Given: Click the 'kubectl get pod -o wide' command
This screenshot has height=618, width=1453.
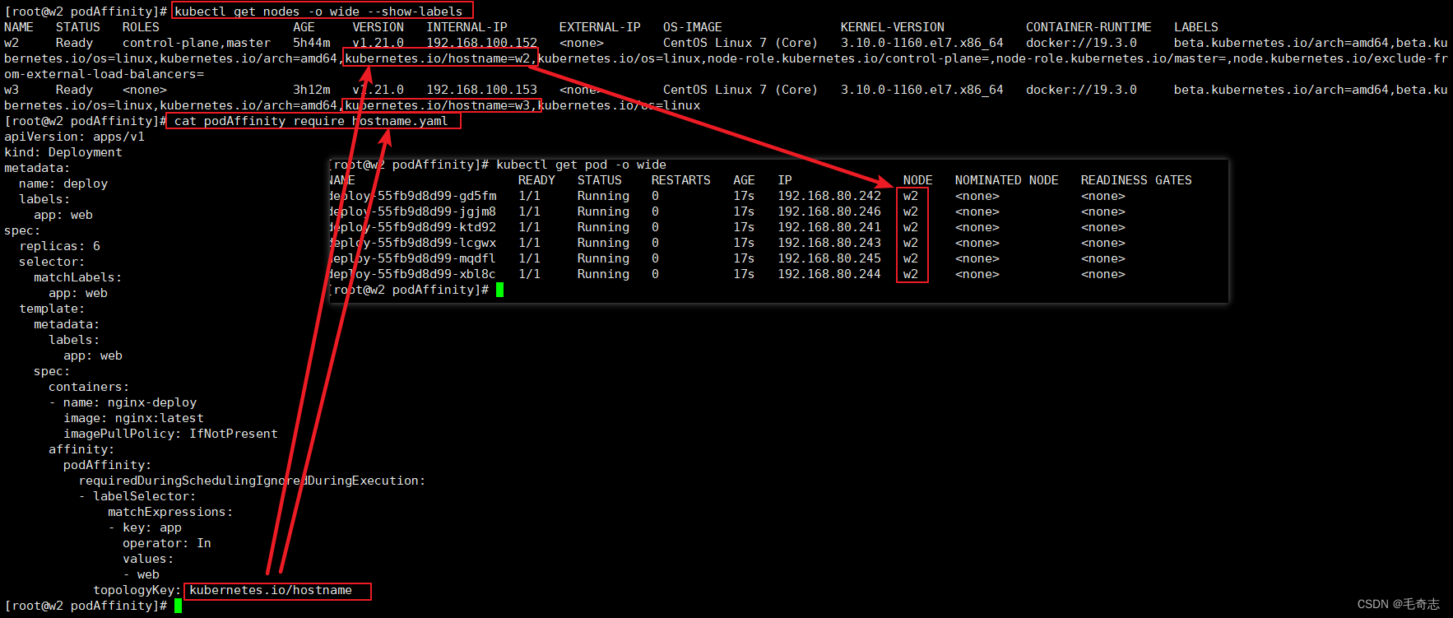Looking at the screenshot, I should click(581, 165).
